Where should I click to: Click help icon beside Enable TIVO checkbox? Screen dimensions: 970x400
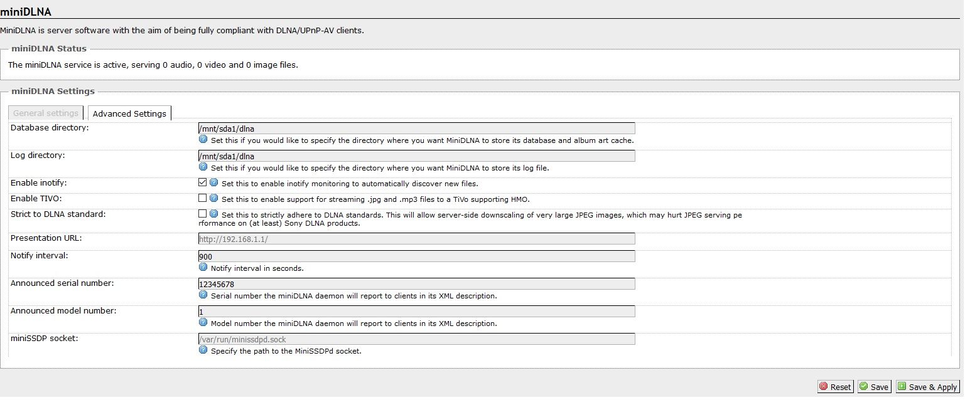pos(213,199)
